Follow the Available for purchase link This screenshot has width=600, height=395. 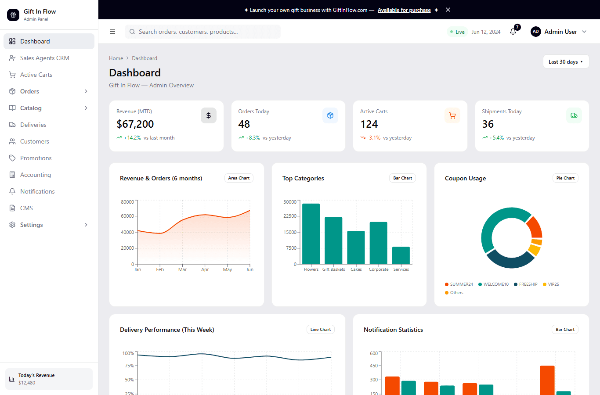pos(404,10)
